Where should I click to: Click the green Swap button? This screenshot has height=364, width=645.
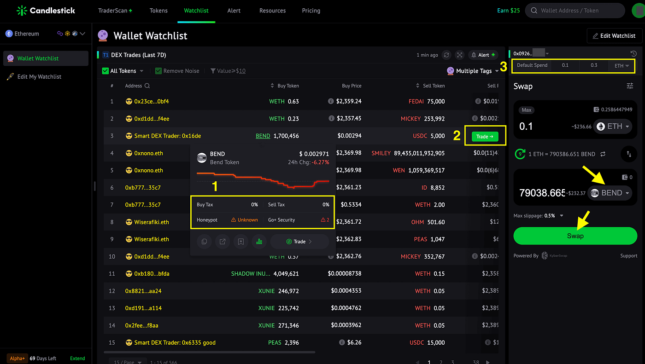pyautogui.click(x=575, y=236)
